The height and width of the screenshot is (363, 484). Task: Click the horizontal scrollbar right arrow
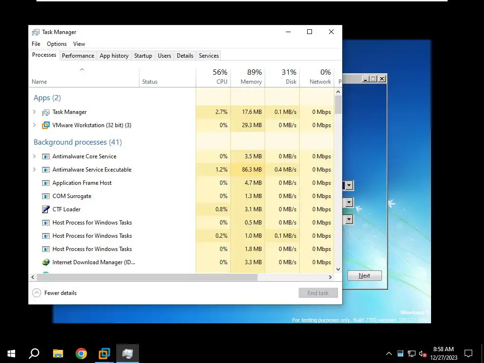(x=330, y=277)
